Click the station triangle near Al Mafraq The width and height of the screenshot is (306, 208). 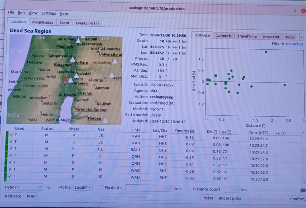(x=115, y=61)
